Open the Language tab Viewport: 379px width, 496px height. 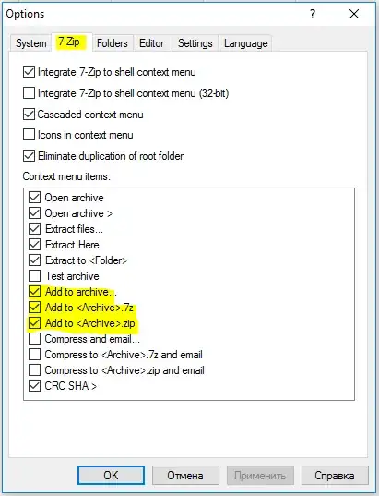pyautogui.click(x=245, y=43)
